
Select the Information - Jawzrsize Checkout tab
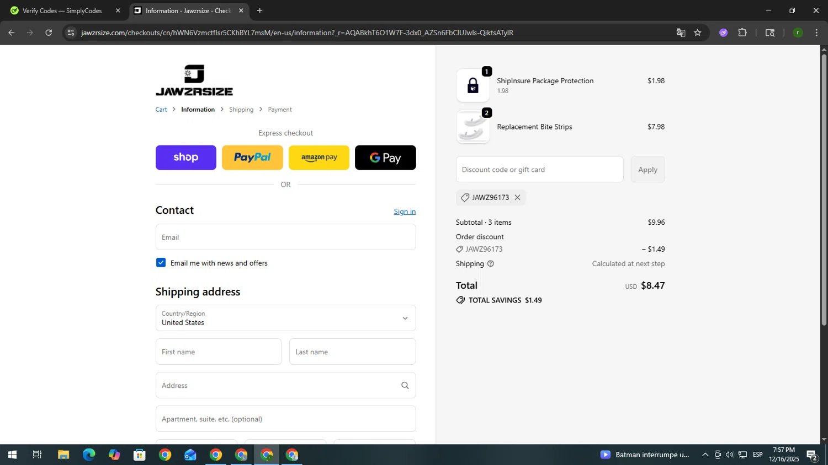[x=189, y=10]
